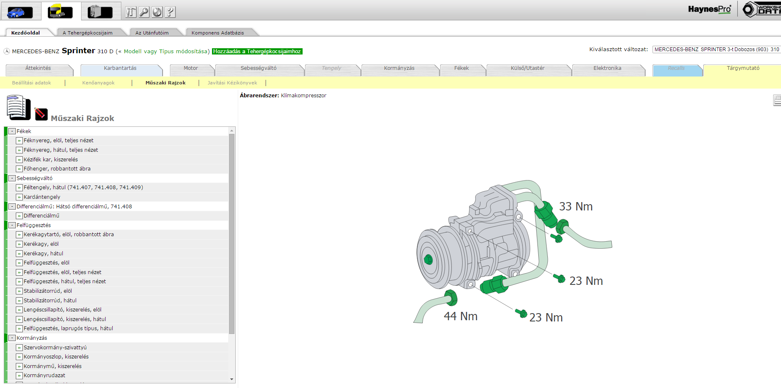This screenshot has width=781, height=388.
Task: Open Kardántengely drawing in the tree
Action: [42, 197]
